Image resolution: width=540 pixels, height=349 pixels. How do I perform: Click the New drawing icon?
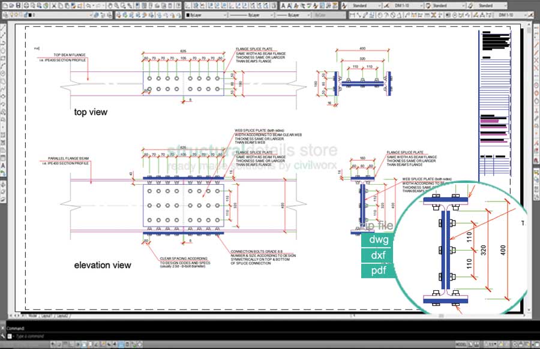click(4, 5)
